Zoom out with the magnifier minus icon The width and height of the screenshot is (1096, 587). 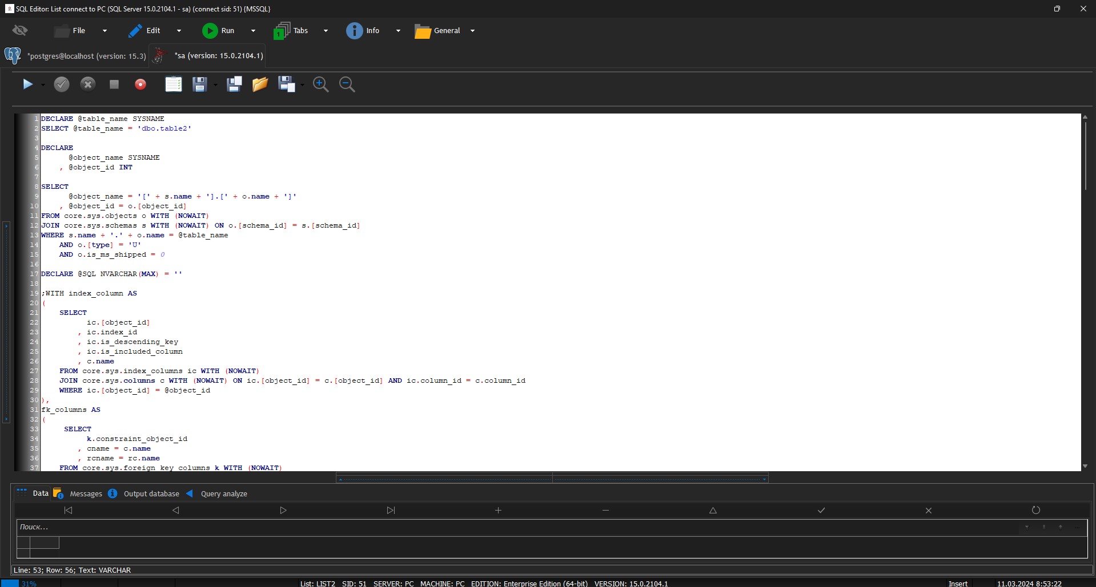[347, 84]
